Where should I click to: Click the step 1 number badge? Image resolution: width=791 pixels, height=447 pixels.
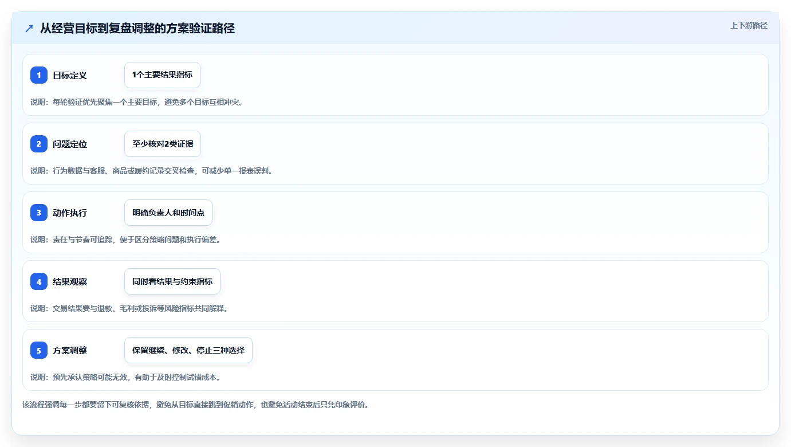pyautogui.click(x=39, y=75)
